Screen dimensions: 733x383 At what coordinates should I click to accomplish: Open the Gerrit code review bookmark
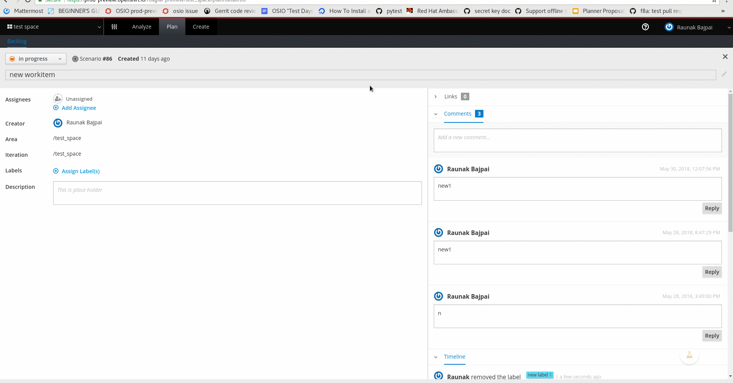(x=230, y=11)
